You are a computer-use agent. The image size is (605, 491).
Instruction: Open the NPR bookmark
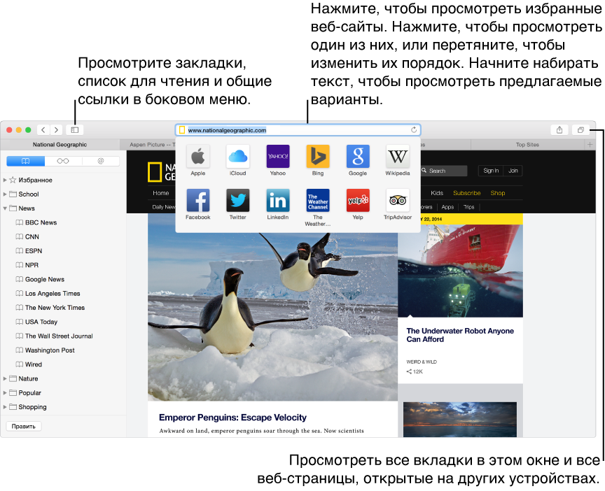27,265
